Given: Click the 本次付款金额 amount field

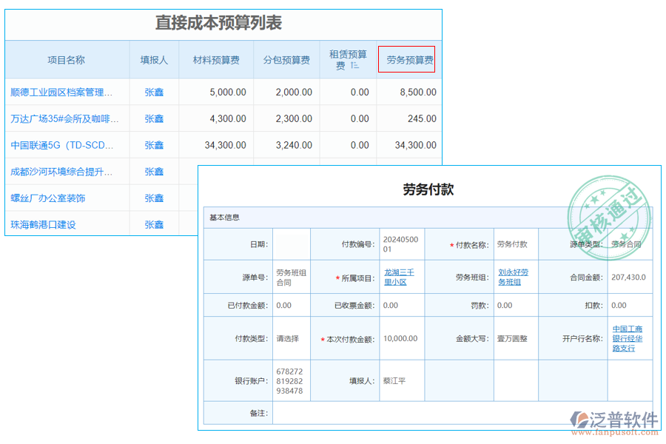Looking at the screenshot, I should tap(400, 339).
